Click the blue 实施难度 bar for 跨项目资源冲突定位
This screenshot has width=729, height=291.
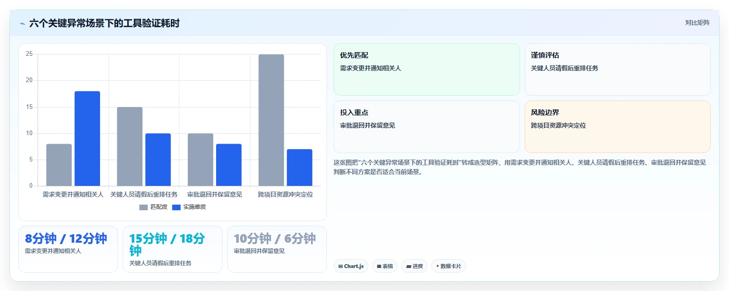coord(300,168)
